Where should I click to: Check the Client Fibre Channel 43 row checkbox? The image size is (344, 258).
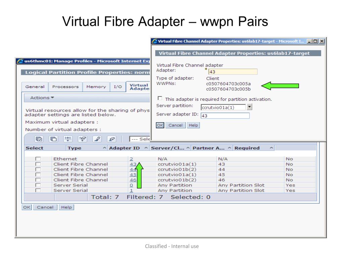(38, 164)
